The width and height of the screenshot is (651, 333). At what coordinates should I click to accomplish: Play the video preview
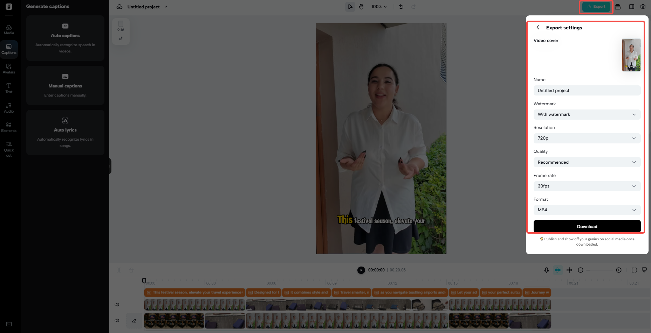[x=361, y=270]
